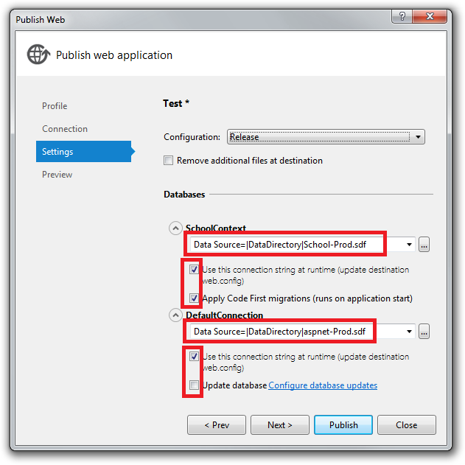Open the Configuration Release dropdown

tap(326, 137)
